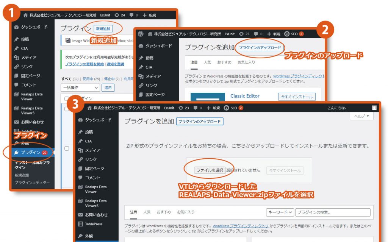Screen dimensions: 388x242
Task: In window 2, click the プラグインのアップロード button
Action: (x=260, y=47)
